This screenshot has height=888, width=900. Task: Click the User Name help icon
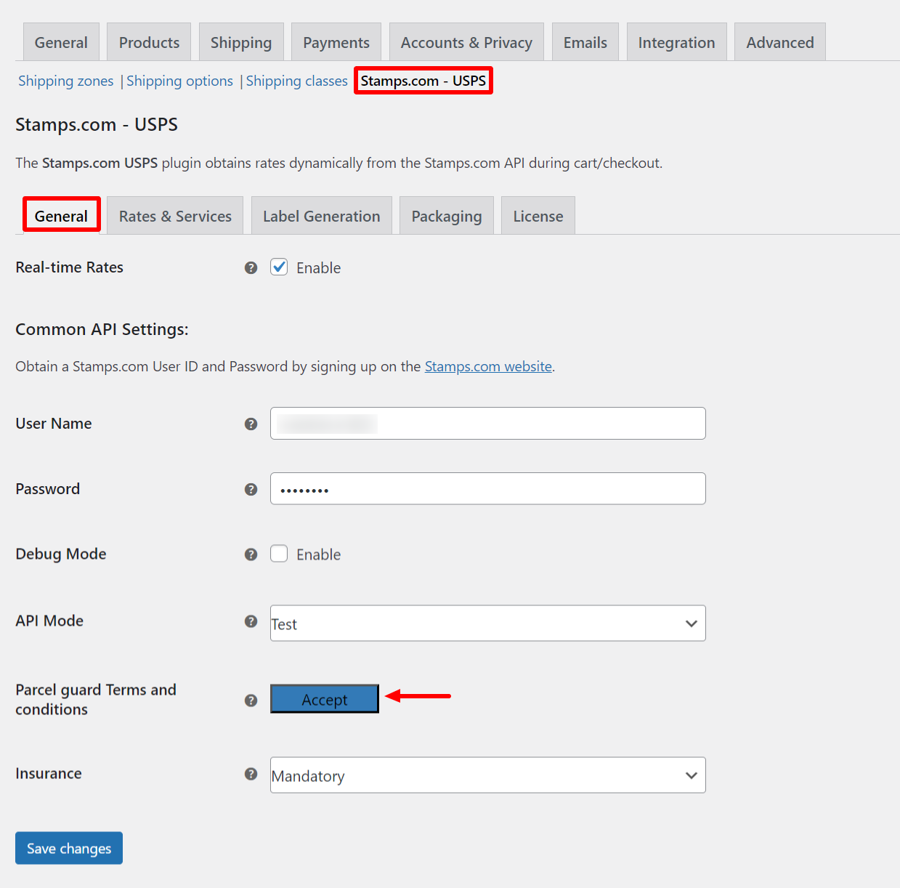251,424
